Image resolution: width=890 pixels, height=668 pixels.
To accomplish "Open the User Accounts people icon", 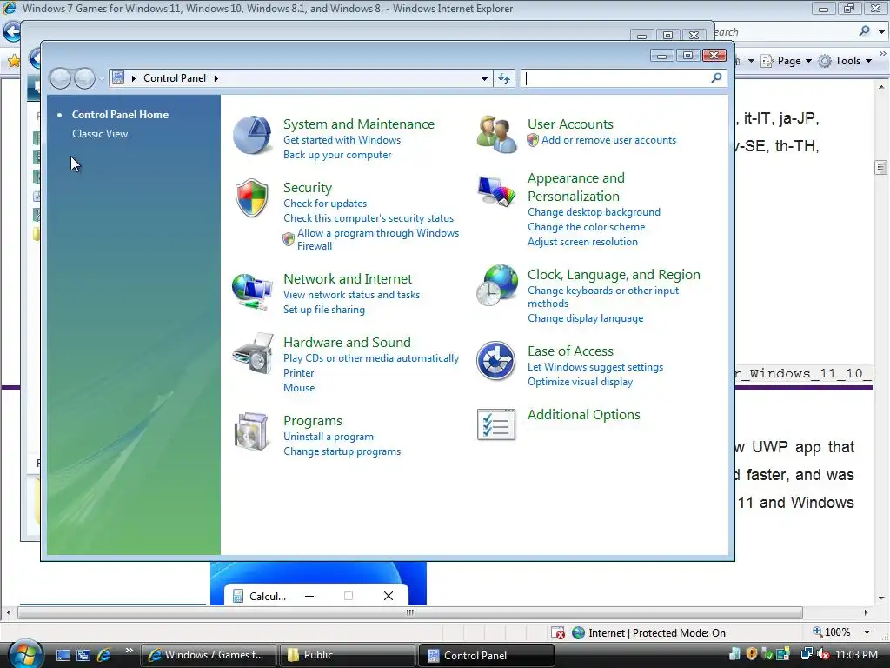I will (496, 135).
